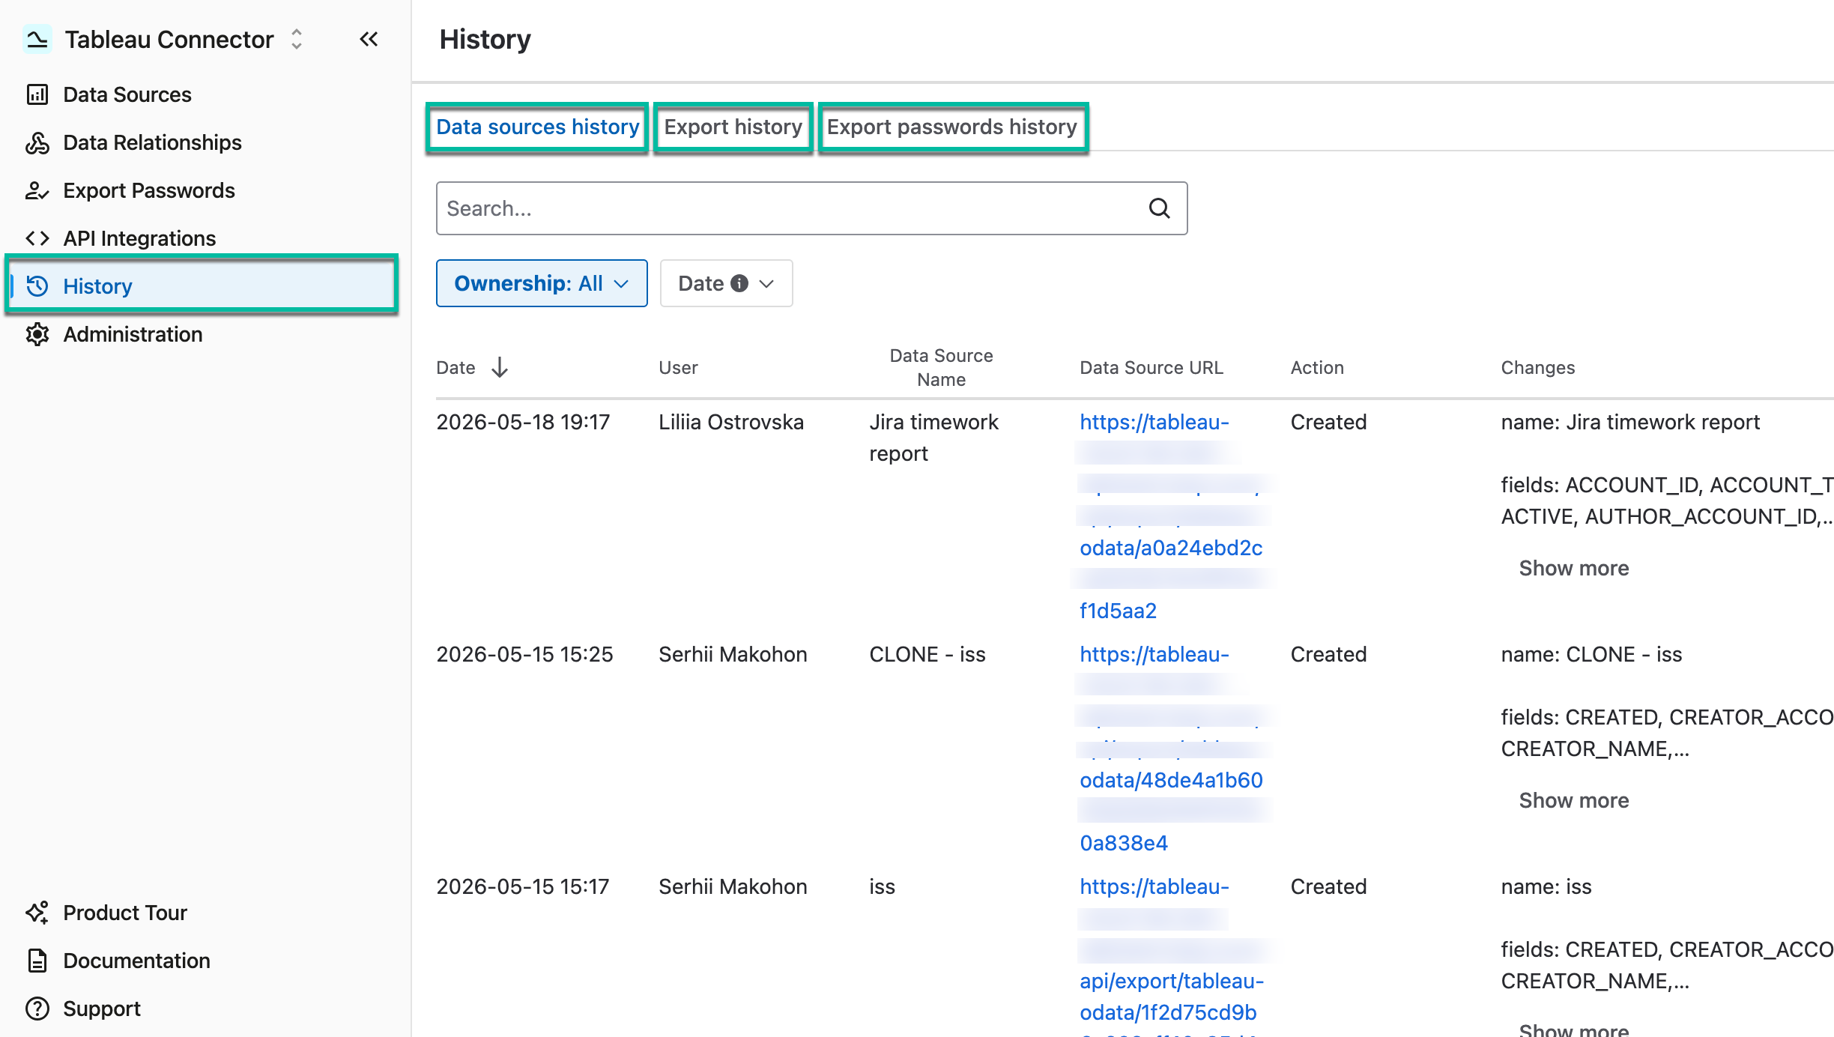This screenshot has width=1834, height=1037.
Task: Click the Changes column header
Action: [1537, 368]
